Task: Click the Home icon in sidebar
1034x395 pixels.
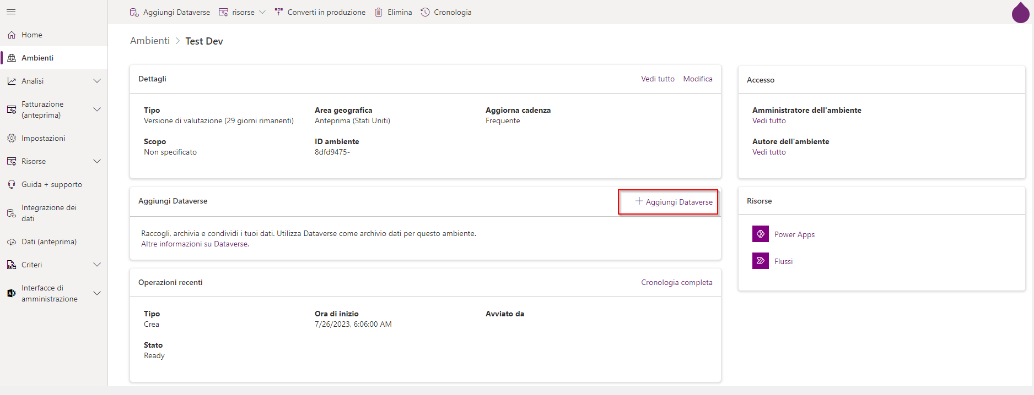Action: click(12, 35)
